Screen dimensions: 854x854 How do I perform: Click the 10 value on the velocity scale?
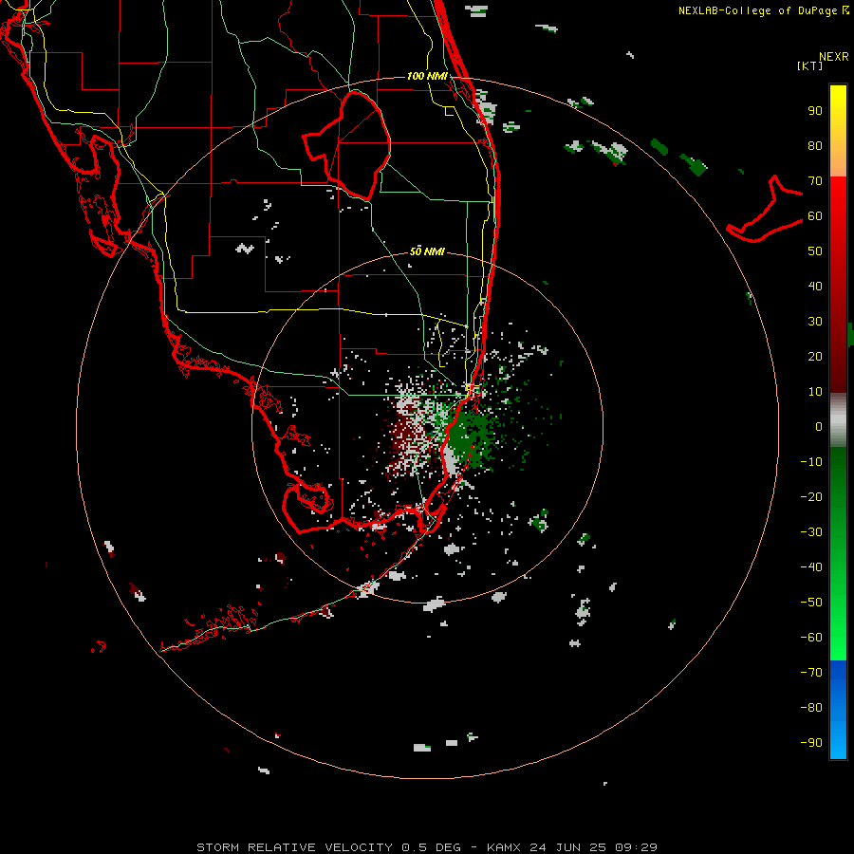815,392
